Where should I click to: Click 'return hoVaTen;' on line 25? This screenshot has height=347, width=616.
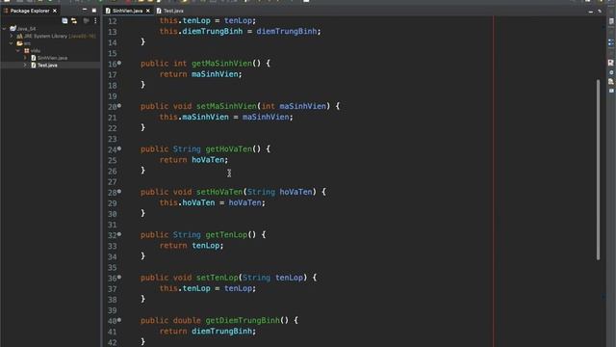tap(194, 160)
